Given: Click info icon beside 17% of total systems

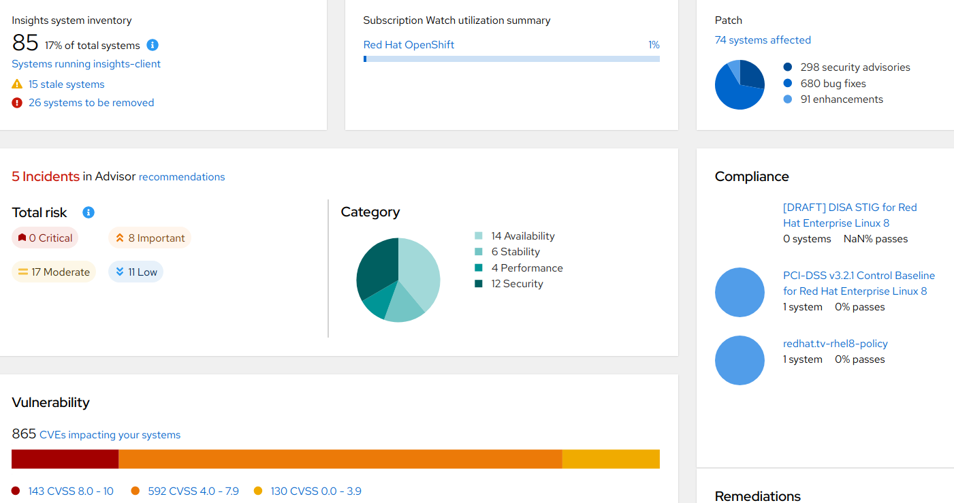Looking at the screenshot, I should click(x=153, y=45).
